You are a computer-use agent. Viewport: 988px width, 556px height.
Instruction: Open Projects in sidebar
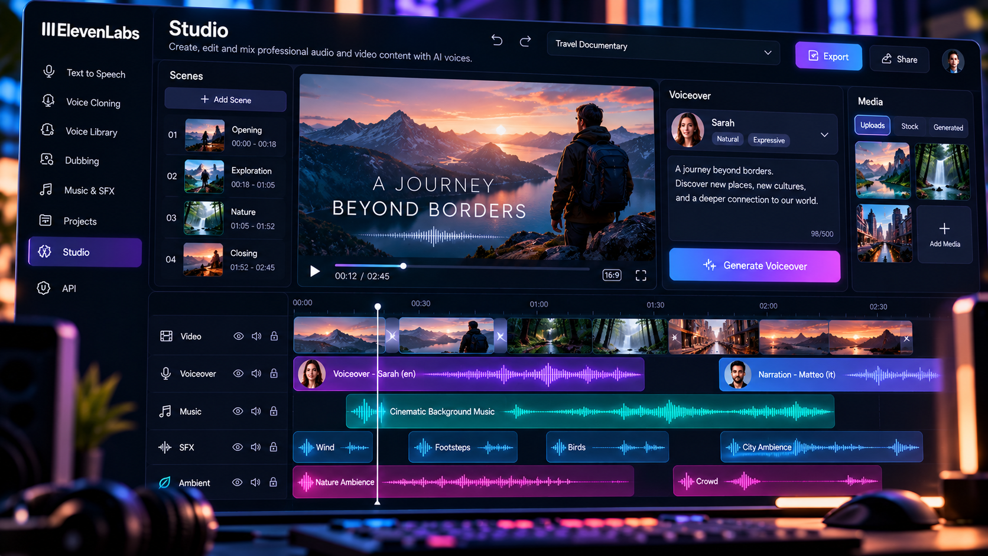coord(68,221)
